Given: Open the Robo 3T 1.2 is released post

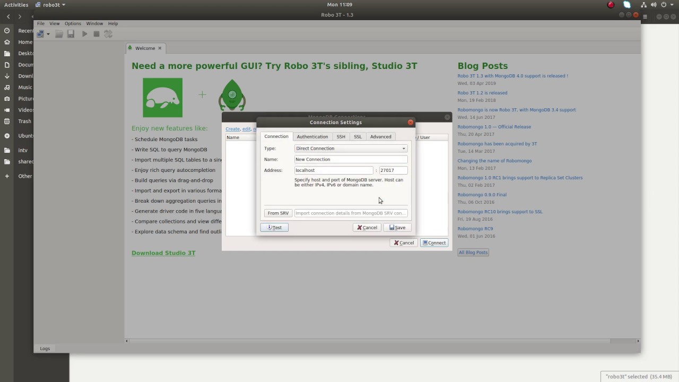Looking at the screenshot, I should pos(482,93).
